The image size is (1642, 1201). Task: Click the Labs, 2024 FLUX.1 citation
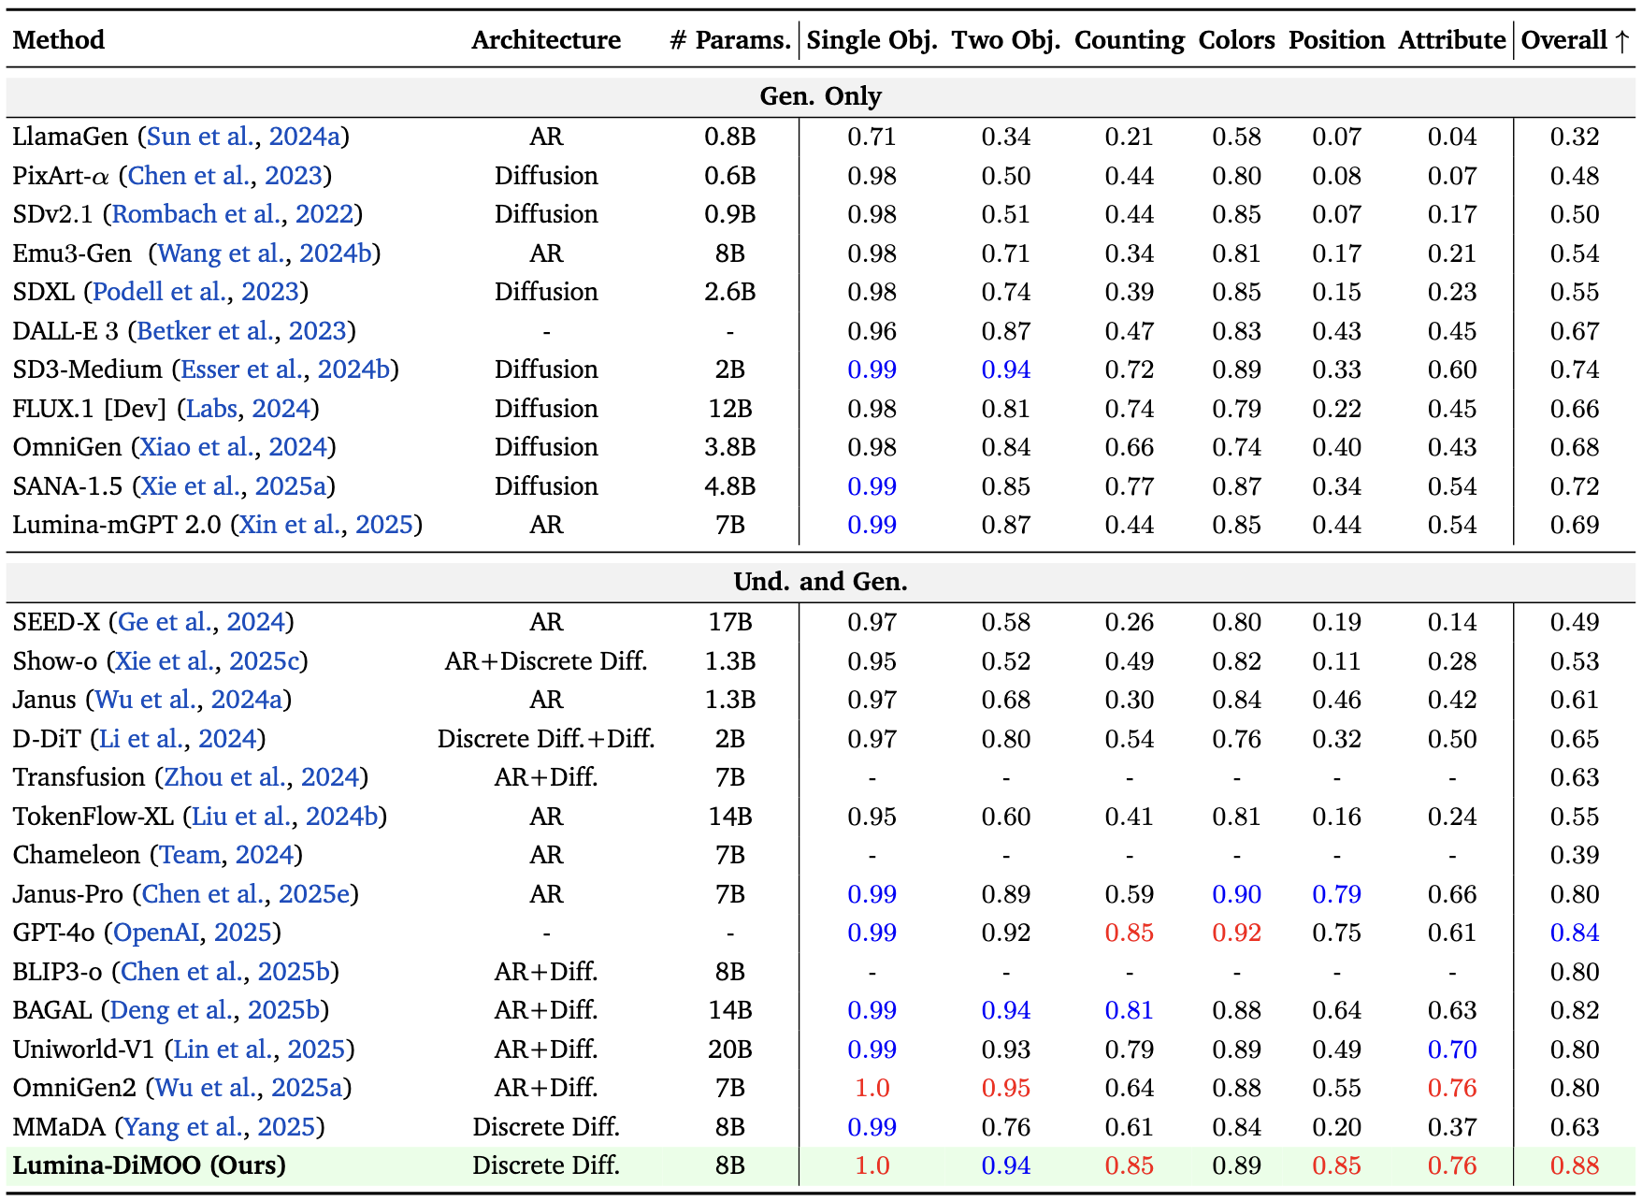click(248, 409)
